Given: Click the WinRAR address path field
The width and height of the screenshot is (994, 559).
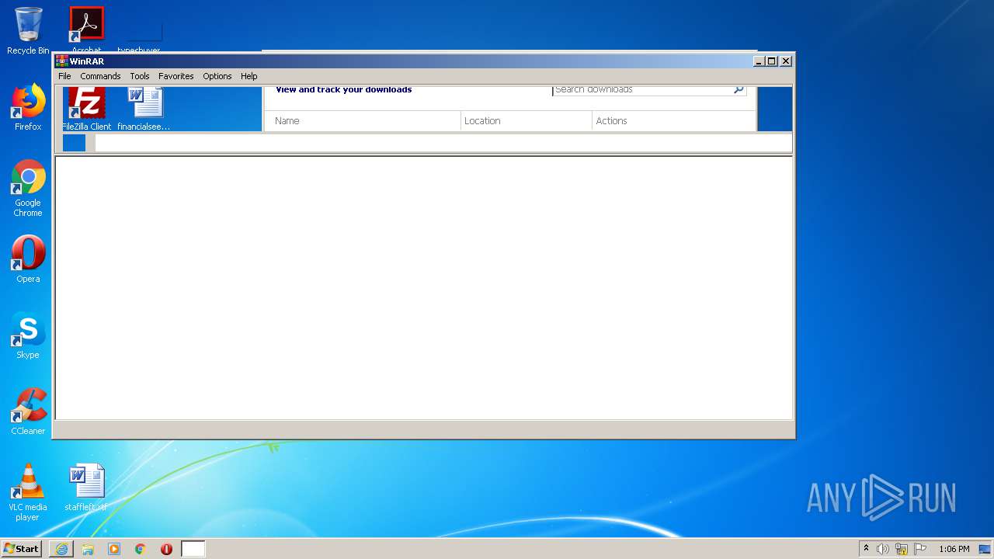Looking at the screenshot, I should (443, 143).
